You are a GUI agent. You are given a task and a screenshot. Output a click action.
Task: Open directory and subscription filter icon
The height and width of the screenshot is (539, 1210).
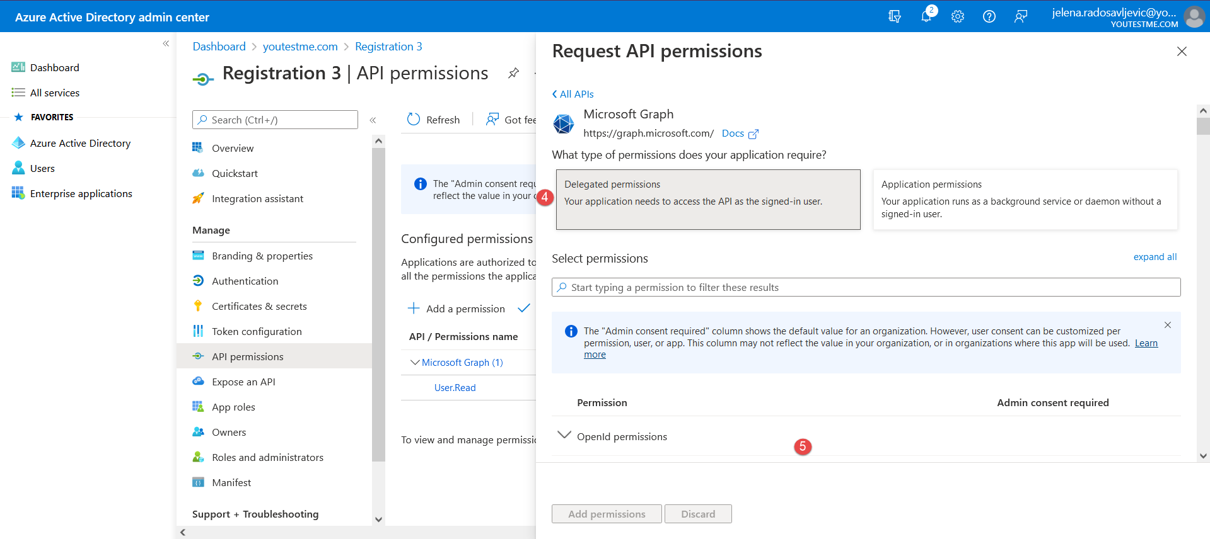[x=894, y=16]
